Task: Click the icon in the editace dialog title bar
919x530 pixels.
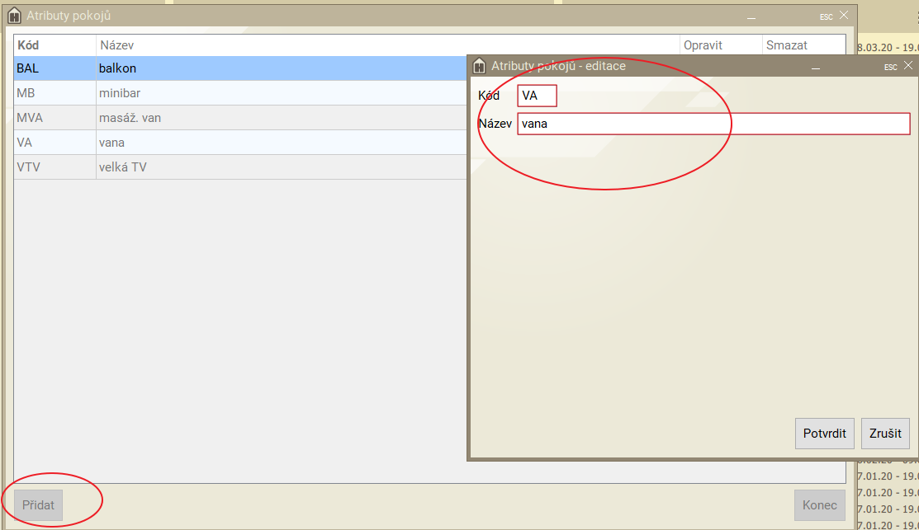Action: 478,66
